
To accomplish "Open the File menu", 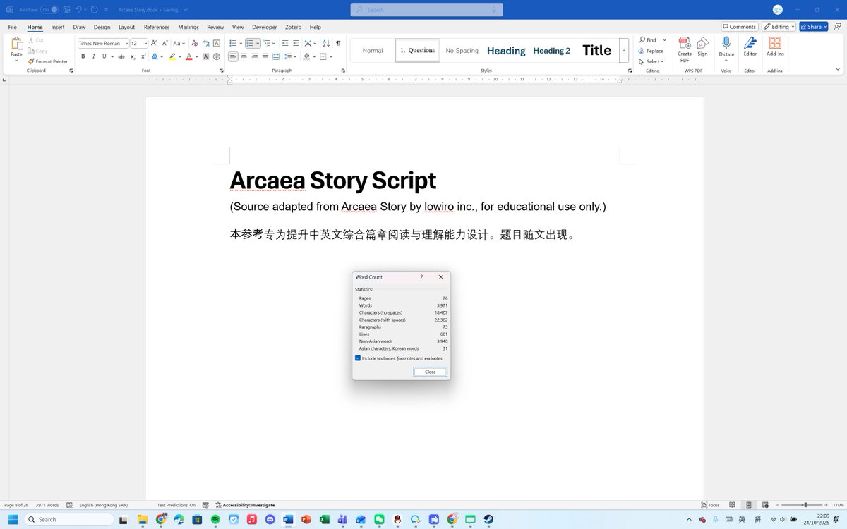I will pos(12,27).
